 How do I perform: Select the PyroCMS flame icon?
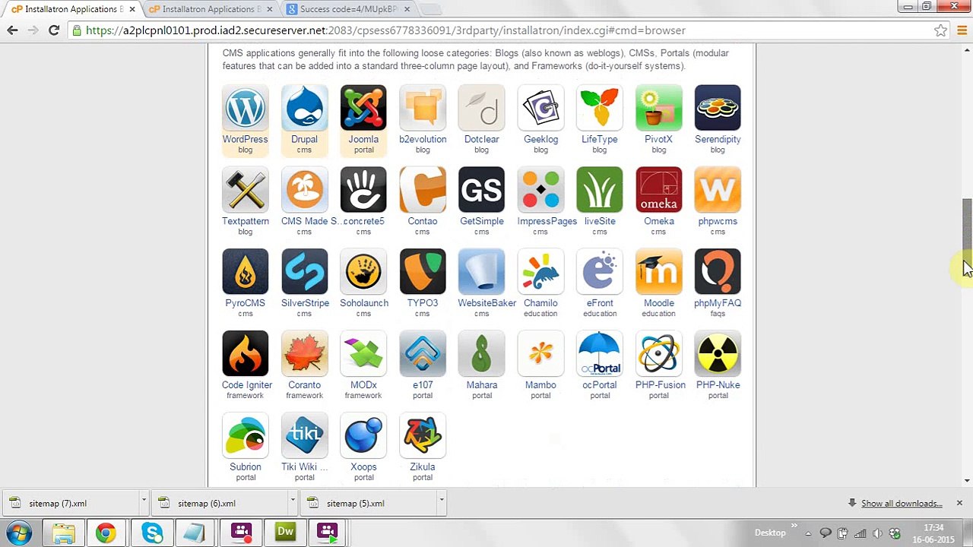[245, 272]
